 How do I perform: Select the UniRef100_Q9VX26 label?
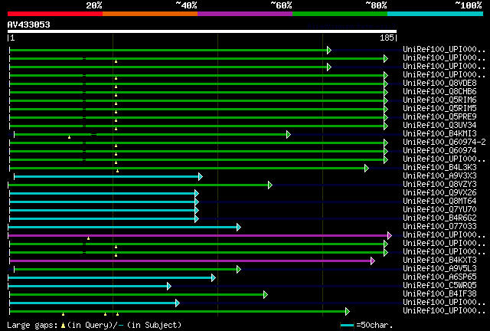pos(439,193)
